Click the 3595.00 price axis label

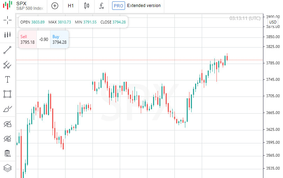[x=273, y=142]
